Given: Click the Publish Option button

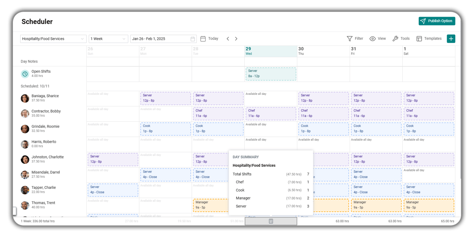Looking at the screenshot, I should pyautogui.click(x=436, y=21).
